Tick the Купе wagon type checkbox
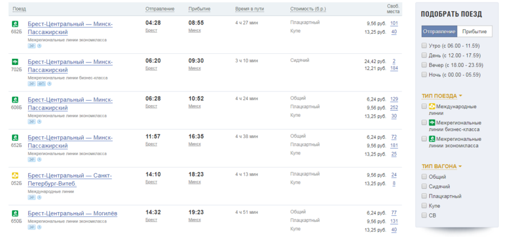 click(424, 206)
